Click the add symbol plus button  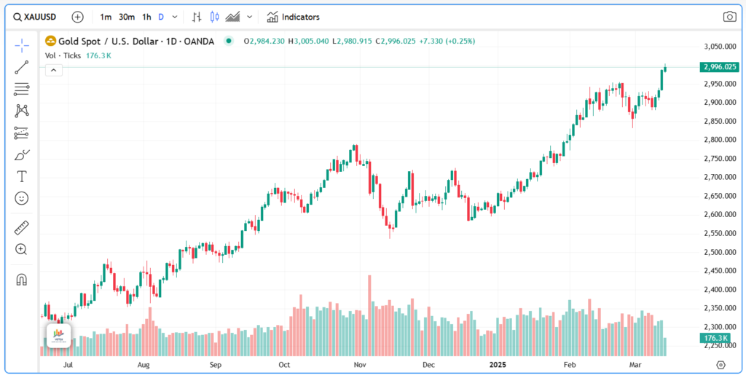pos(78,17)
